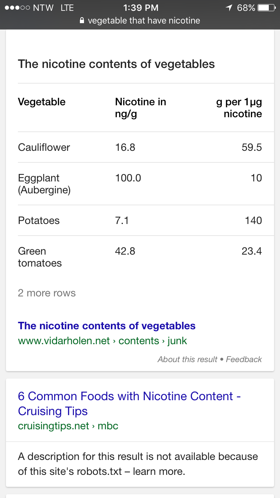This screenshot has height=498, width=280.
Task: Tap the lock icon in address bar
Action: tap(82, 21)
